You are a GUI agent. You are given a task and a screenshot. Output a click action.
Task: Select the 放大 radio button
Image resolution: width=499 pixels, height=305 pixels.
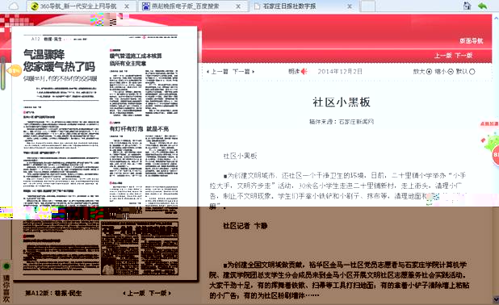click(429, 72)
